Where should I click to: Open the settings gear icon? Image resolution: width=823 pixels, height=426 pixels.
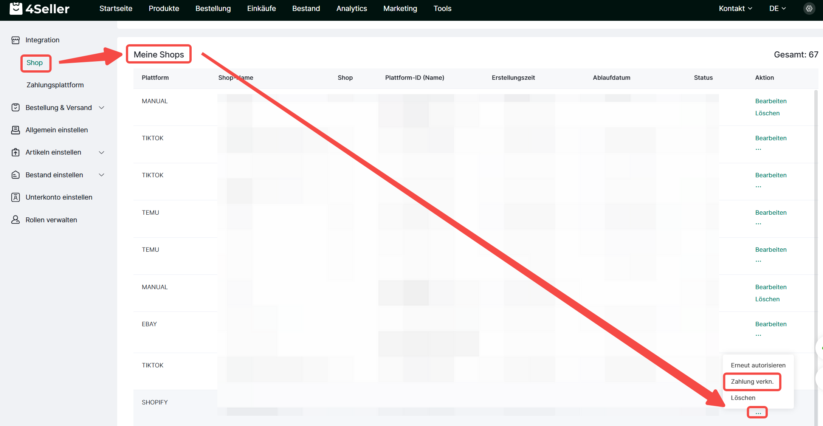[809, 8]
